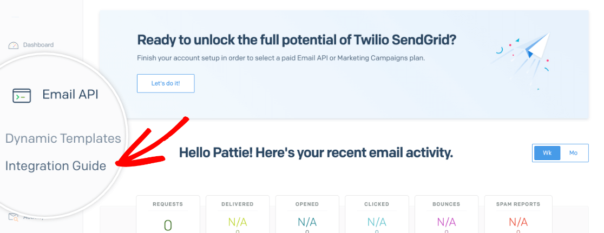The height and width of the screenshot is (233, 604).
Task: Select the Opened stat card
Action: 307,214
